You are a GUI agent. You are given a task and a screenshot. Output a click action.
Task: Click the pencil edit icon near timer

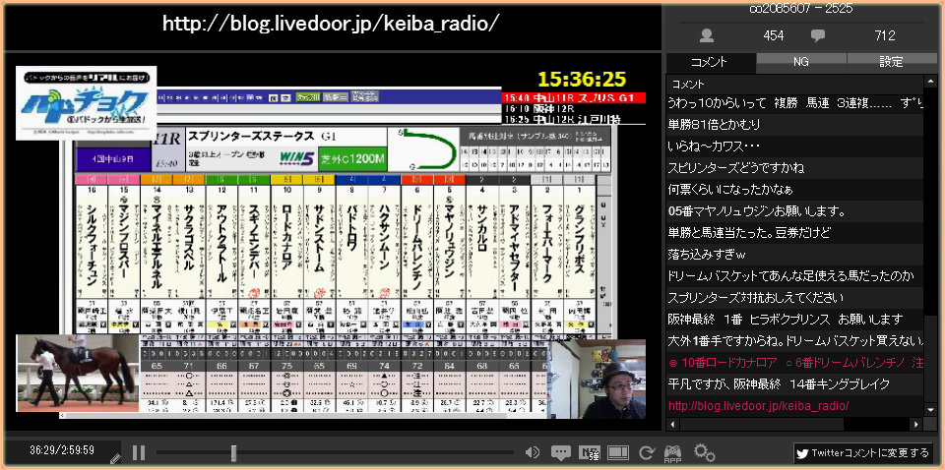(x=116, y=458)
